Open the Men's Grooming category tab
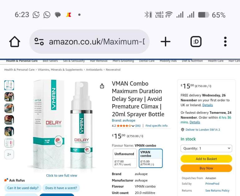240x196 pixels. [x=123, y=61]
